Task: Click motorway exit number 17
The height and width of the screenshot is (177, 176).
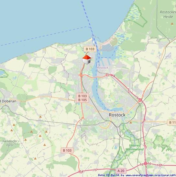Action: (159, 165)
